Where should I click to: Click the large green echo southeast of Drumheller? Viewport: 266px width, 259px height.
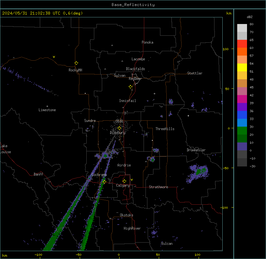click(x=198, y=173)
